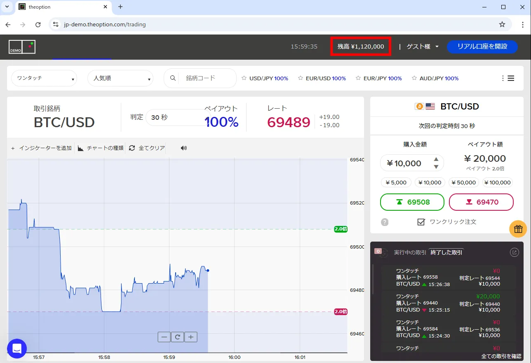Select the AUD/JPY 100% quick asset
Viewport: 531px width, 363px height.
[439, 78]
